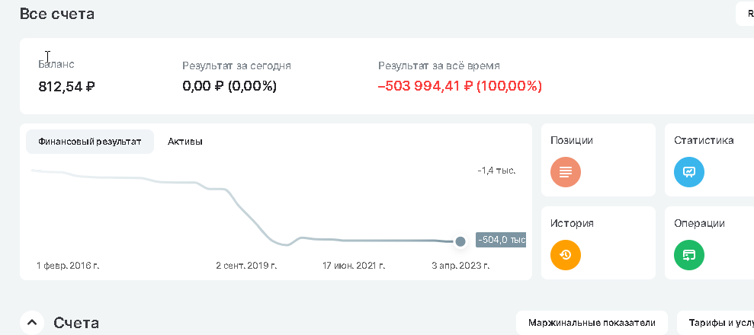Open the Тарифы и услуги button
Image resolution: width=754 pixels, height=335 pixels.
pos(715,323)
